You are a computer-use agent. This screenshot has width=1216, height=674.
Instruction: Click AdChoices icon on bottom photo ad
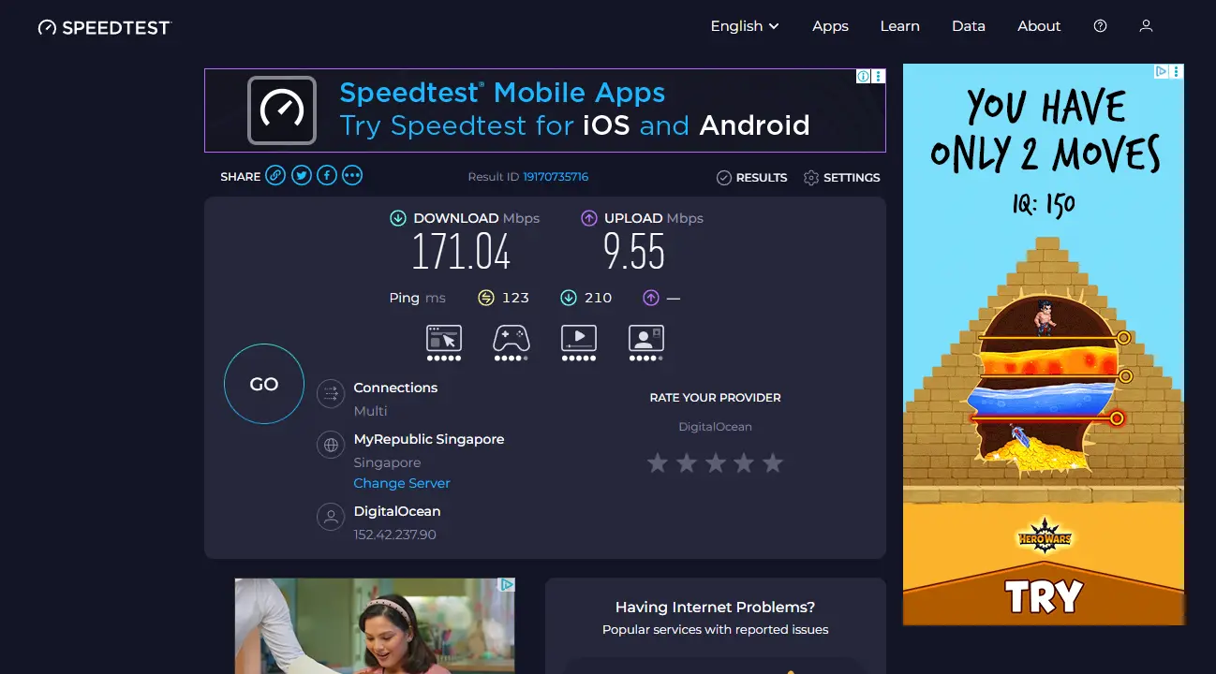[x=507, y=585]
